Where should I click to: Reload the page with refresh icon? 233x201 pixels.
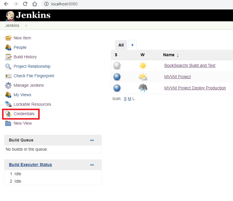point(25,4)
